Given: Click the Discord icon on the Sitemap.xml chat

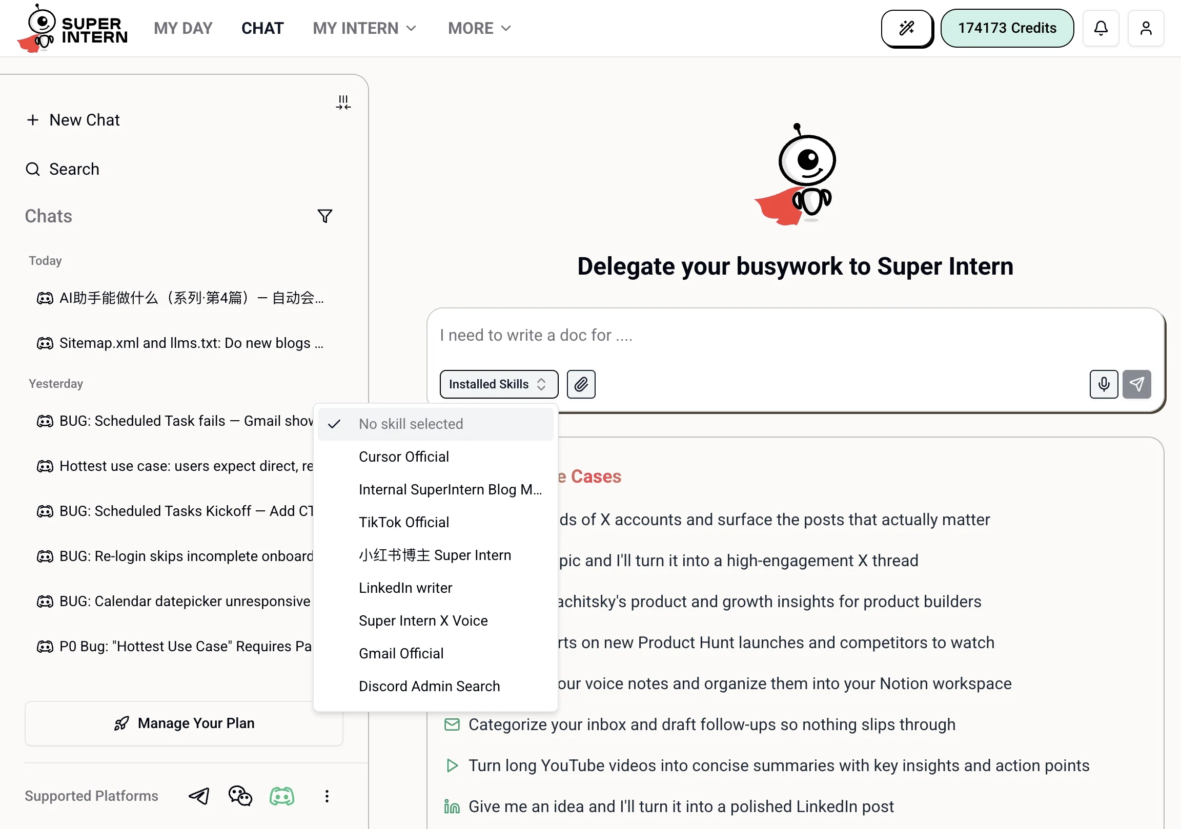Looking at the screenshot, I should tap(45, 343).
